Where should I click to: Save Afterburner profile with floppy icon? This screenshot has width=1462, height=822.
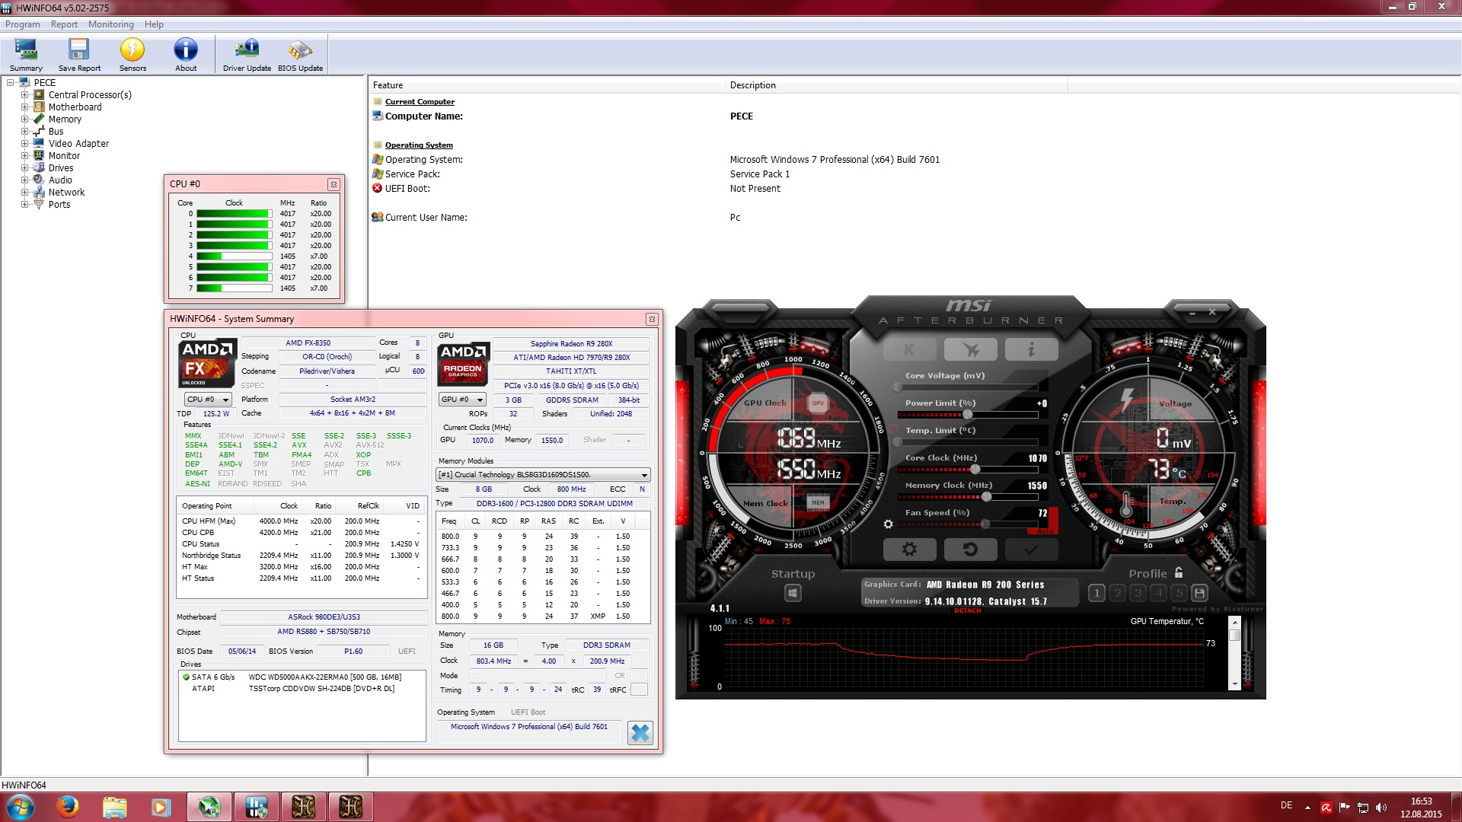tap(1199, 593)
